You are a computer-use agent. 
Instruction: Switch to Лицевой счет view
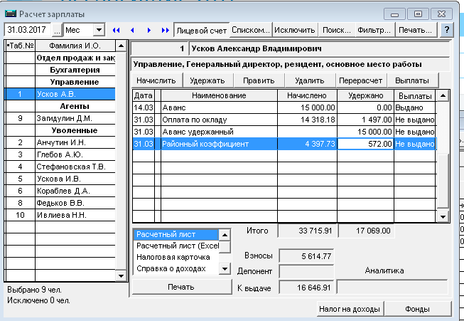click(202, 31)
